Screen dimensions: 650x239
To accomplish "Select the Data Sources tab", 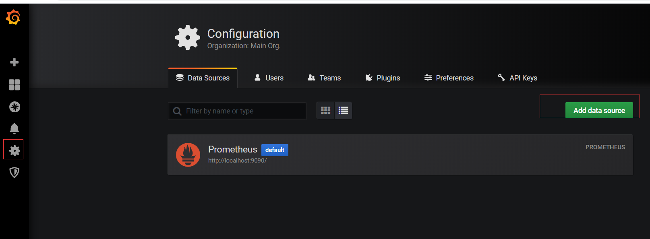I will 203,78.
